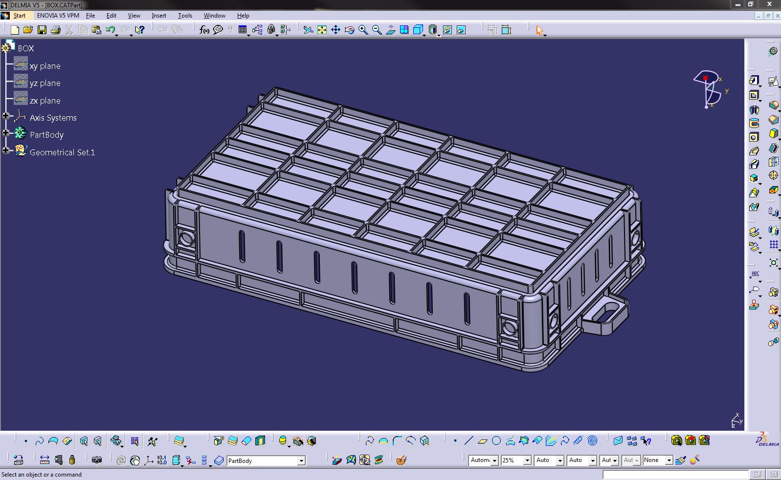Activate Fly mode airplane icon
Viewport: 781px width, 480px height.
pyautogui.click(x=308, y=30)
